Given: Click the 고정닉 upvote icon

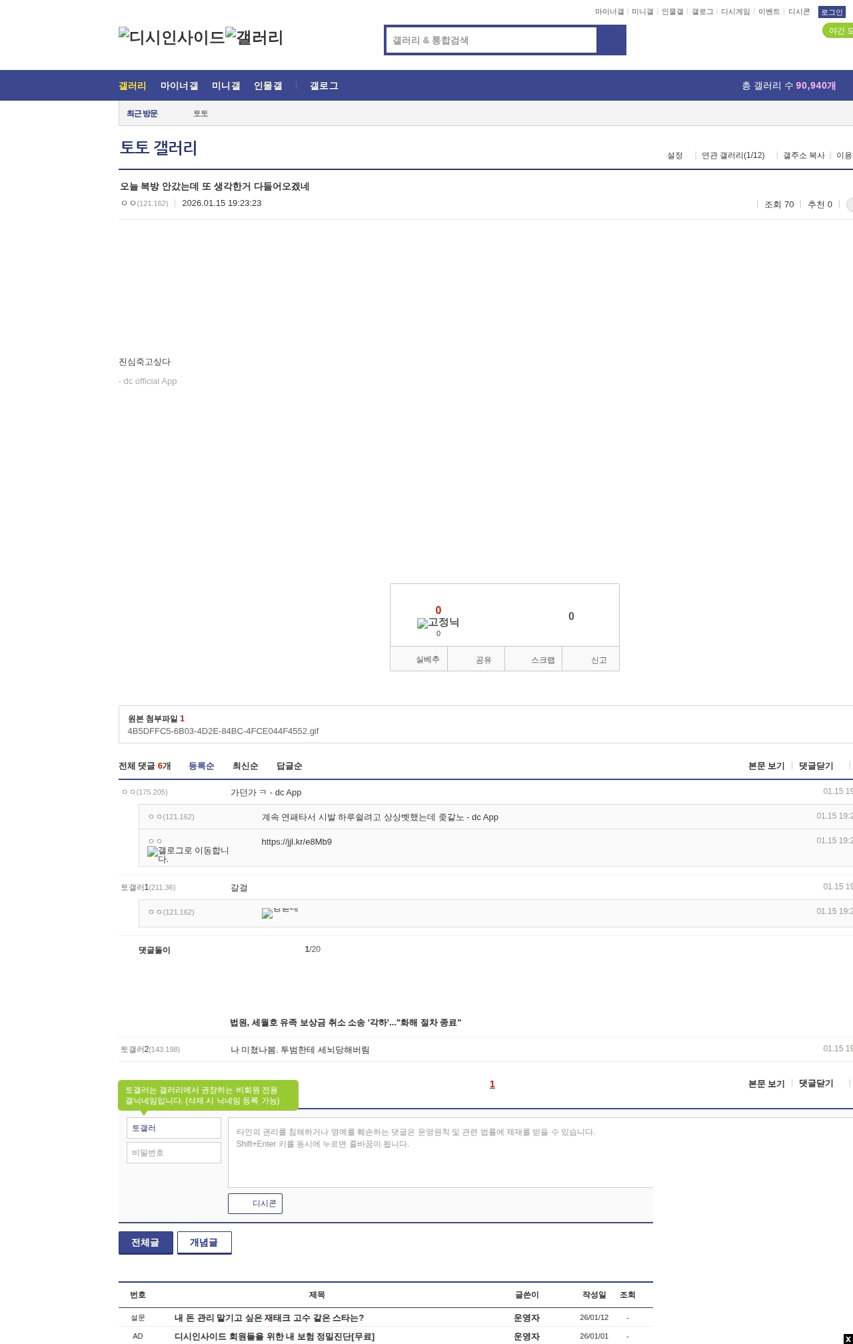Looking at the screenshot, I should pos(438,623).
